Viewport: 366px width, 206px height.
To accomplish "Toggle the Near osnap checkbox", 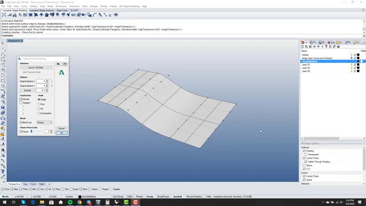I will tap(12, 189).
